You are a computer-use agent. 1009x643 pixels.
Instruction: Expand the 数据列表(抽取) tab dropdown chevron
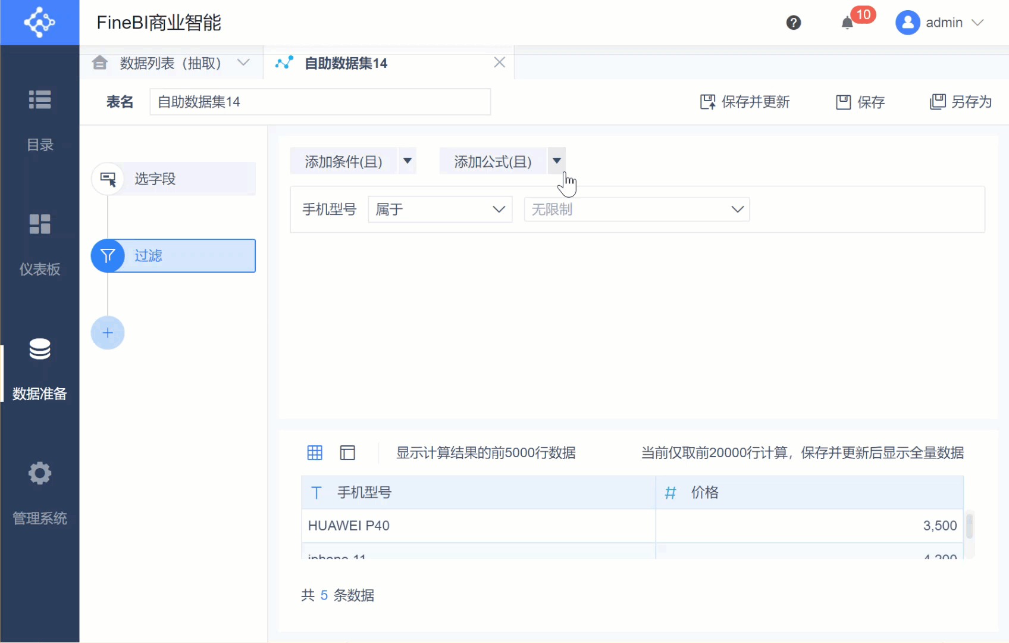pos(243,63)
